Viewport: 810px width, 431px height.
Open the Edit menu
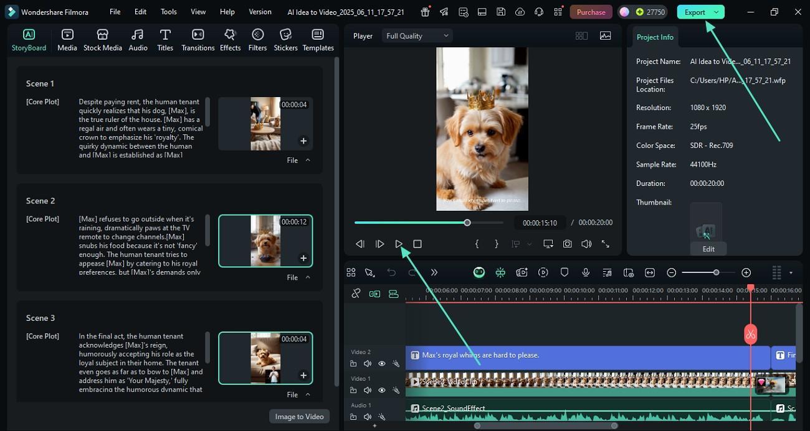(x=141, y=12)
